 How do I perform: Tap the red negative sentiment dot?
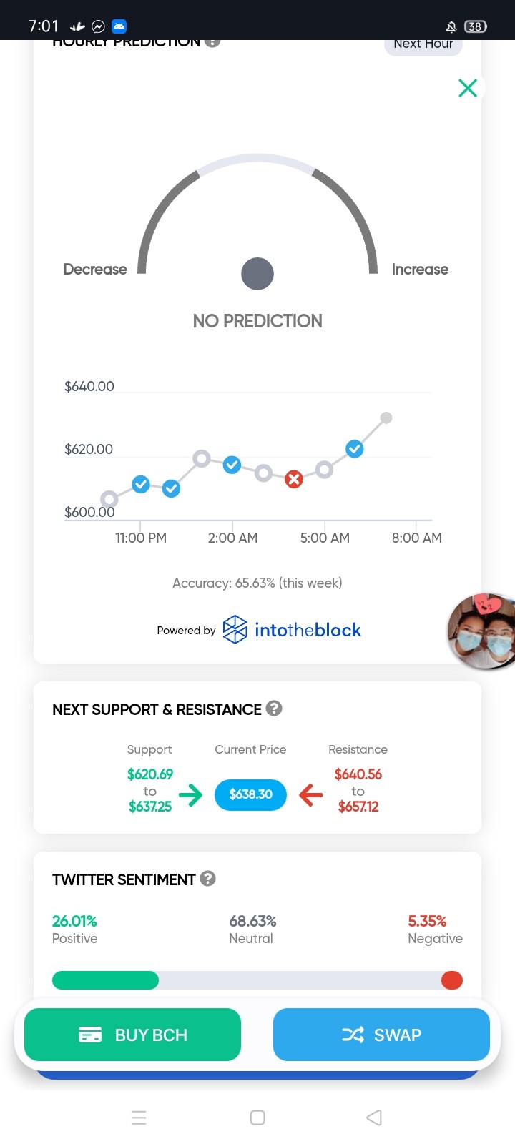tap(452, 980)
